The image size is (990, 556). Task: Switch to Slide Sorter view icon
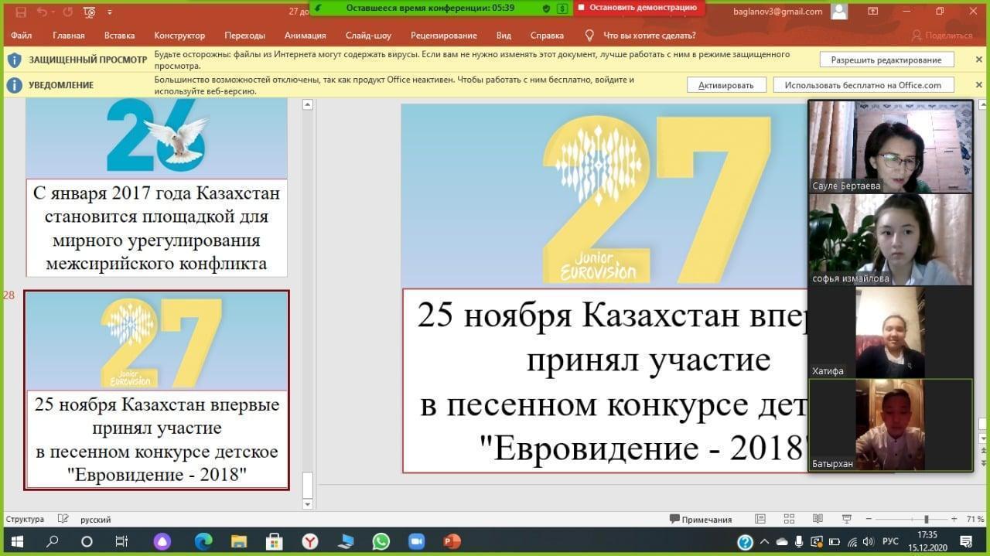pyautogui.click(x=789, y=520)
